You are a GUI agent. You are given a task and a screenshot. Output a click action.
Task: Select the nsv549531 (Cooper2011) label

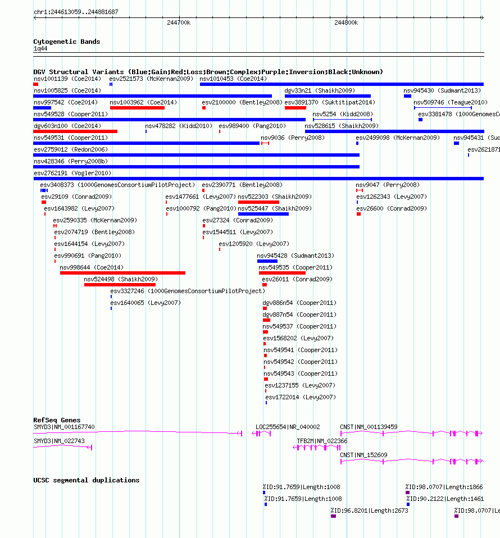[71, 138]
